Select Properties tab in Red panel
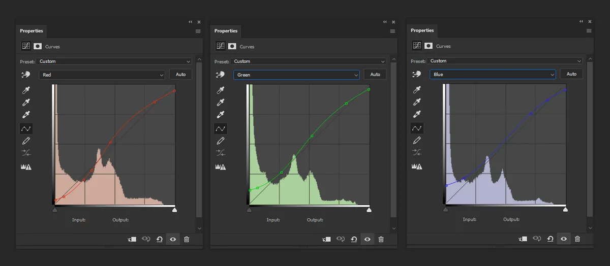610x266 pixels. click(x=32, y=31)
